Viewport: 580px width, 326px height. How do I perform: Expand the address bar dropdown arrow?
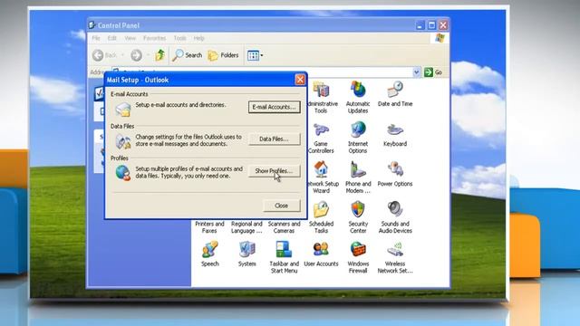point(417,72)
